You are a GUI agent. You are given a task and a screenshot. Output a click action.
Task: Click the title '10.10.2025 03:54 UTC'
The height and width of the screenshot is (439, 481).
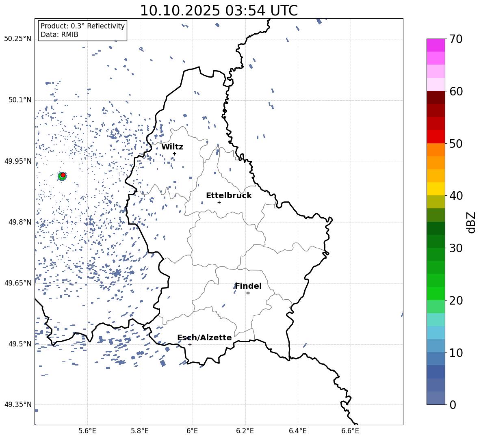coord(219,11)
